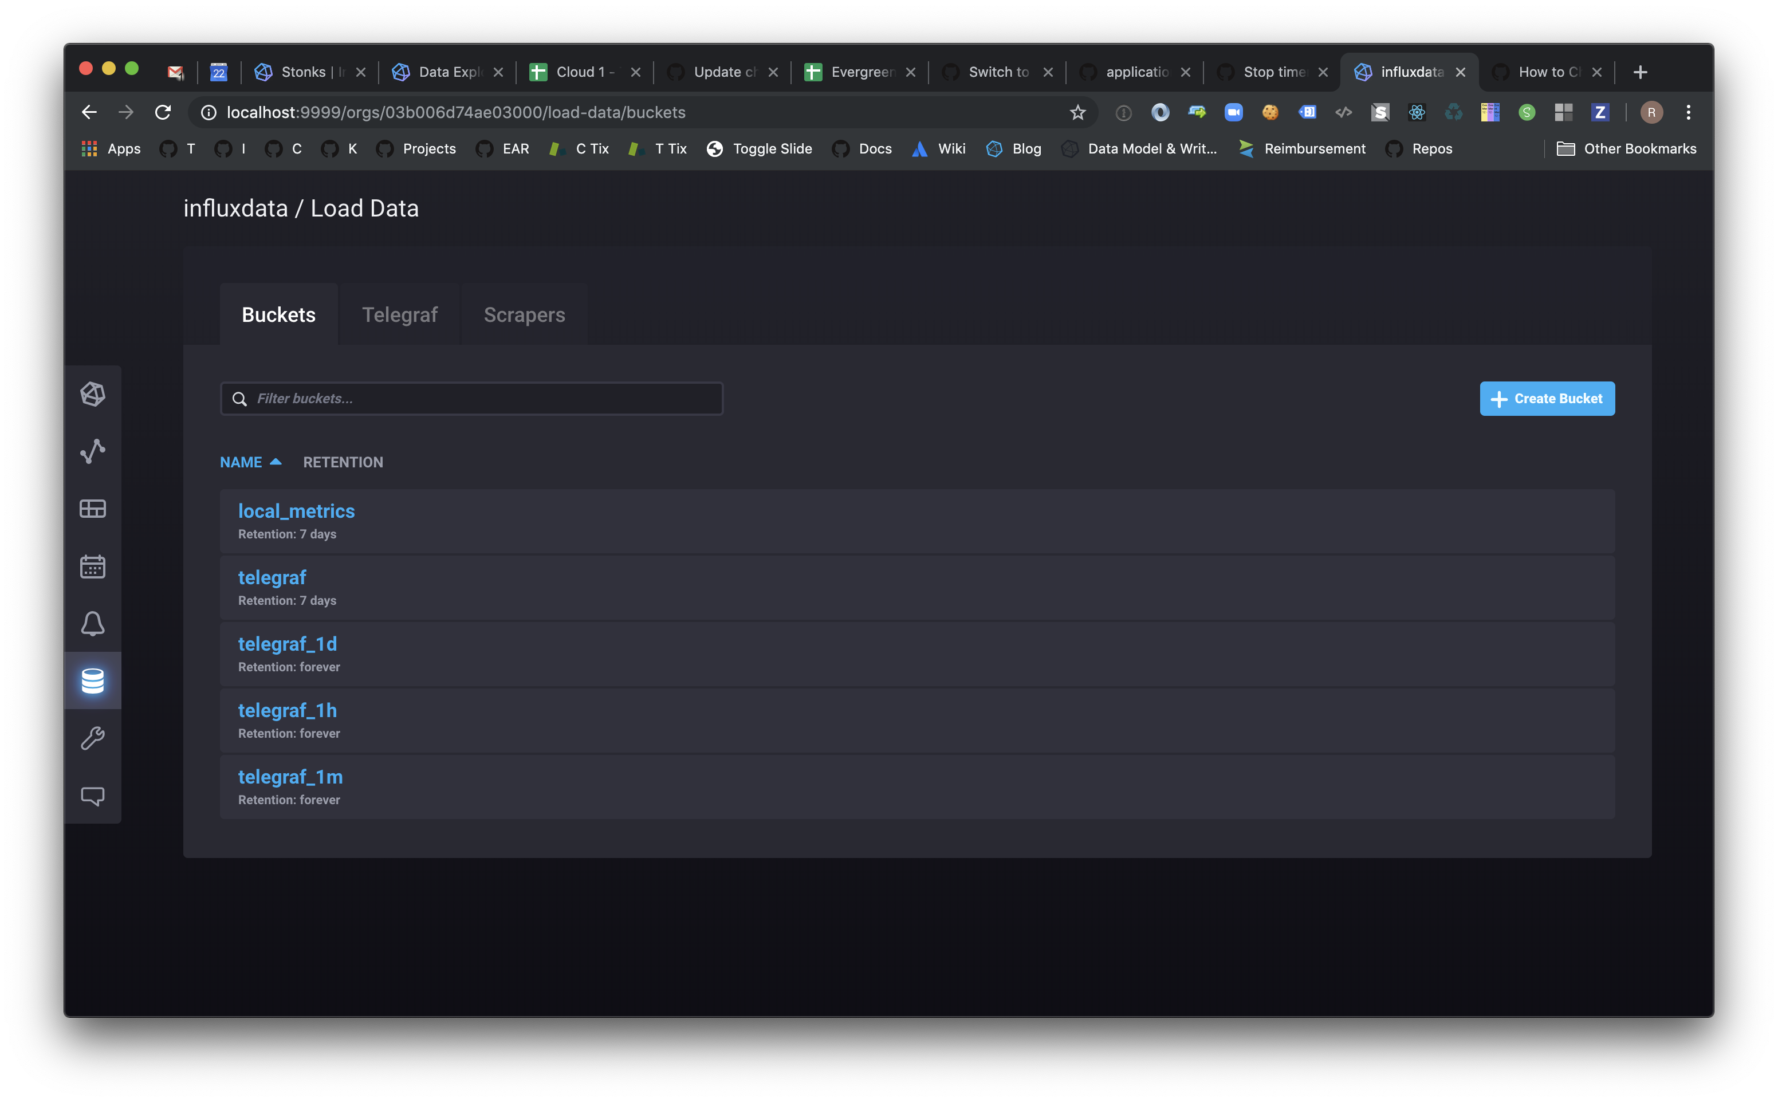Click the Create Bucket button
Screen dimensions: 1778x1102
[x=1546, y=399]
